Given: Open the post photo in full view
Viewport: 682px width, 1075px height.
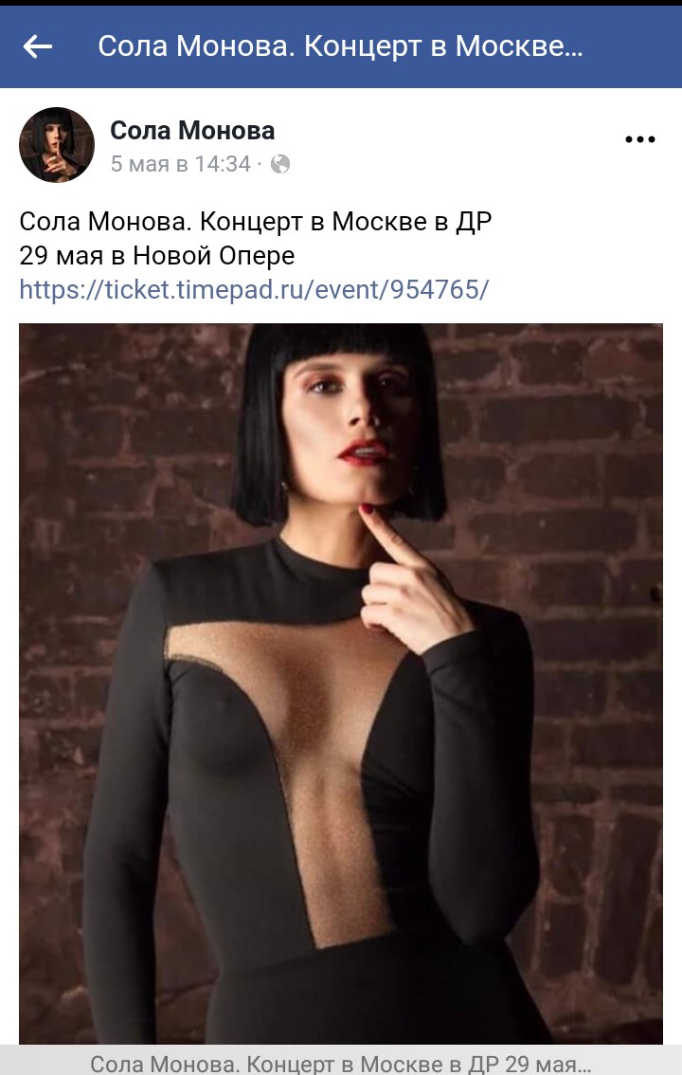Looking at the screenshot, I should pos(341,683).
